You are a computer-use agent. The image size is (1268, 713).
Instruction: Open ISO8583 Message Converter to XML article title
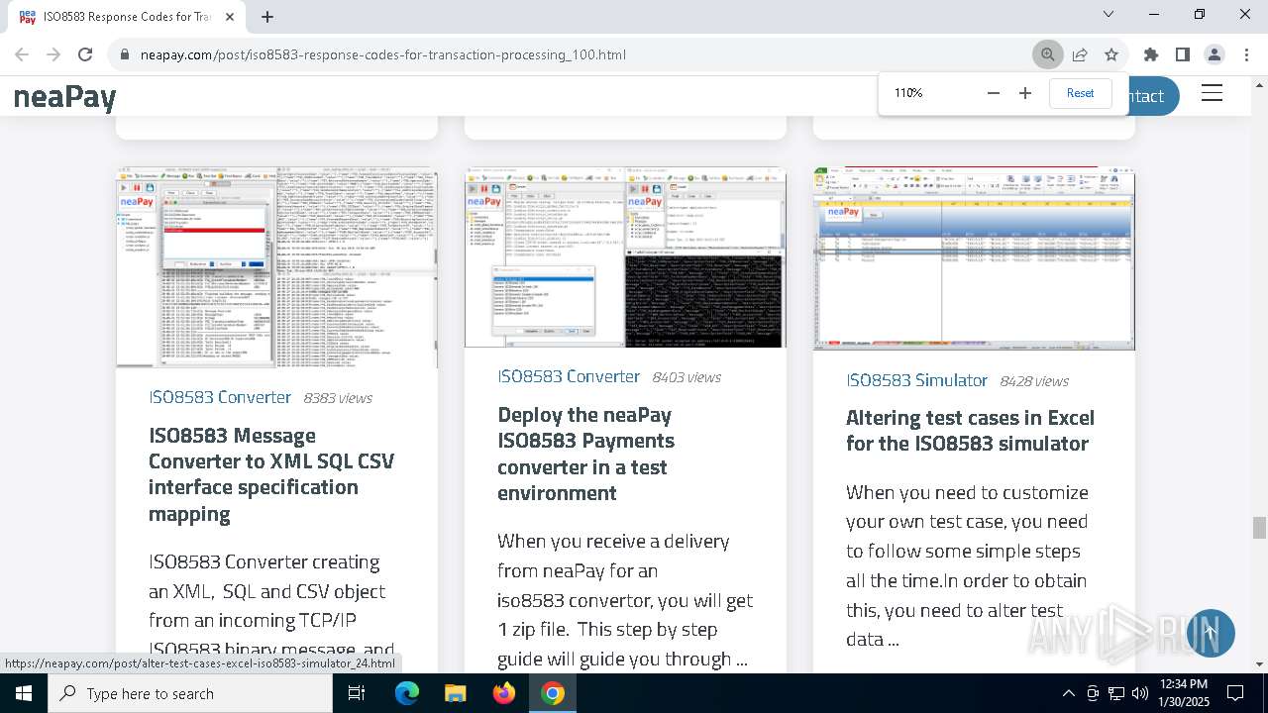click(271, 474)
